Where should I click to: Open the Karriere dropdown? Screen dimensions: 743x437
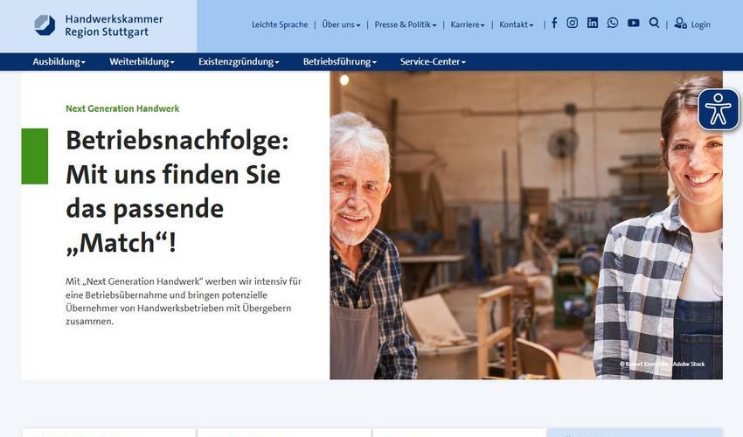[468, 24]
